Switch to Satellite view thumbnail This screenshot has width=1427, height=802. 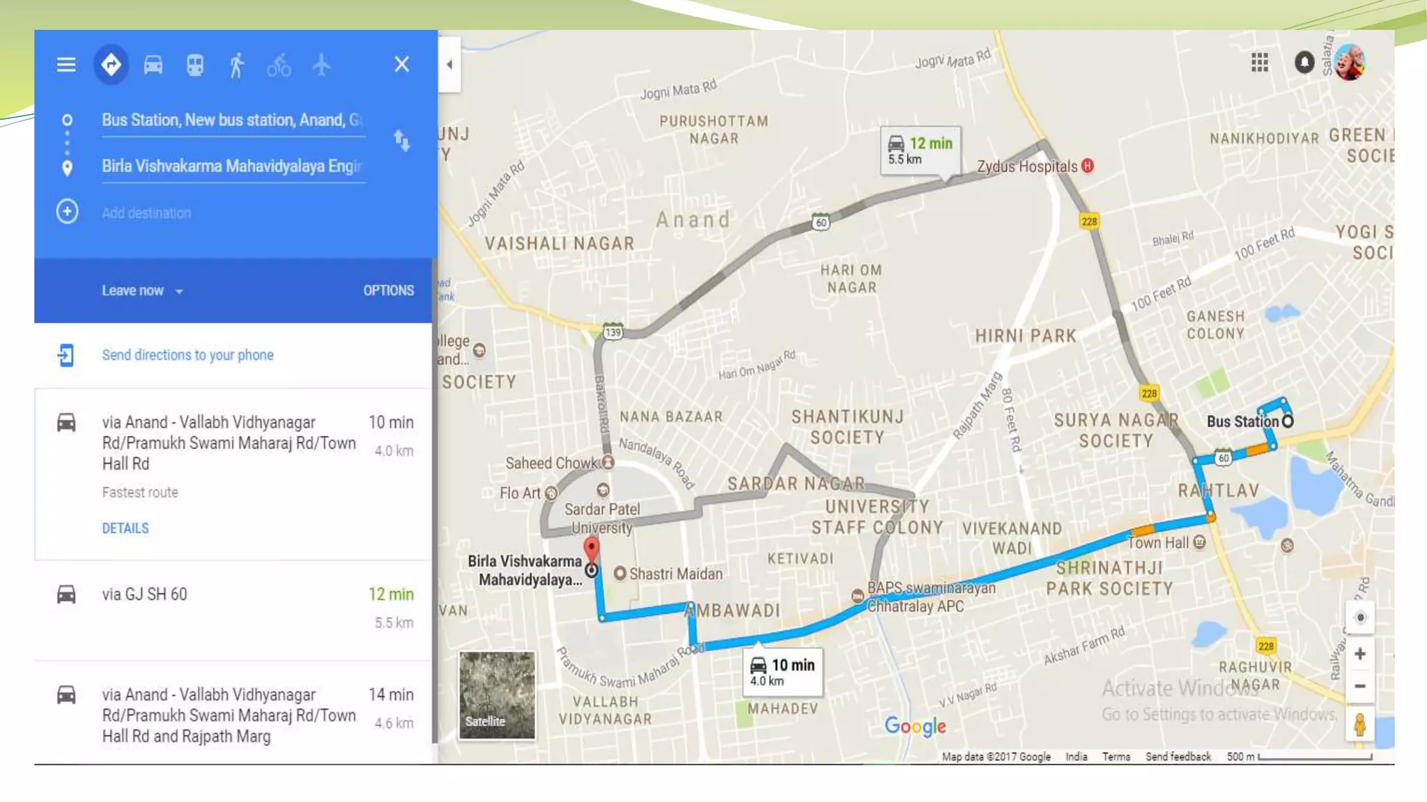pos(497,695)
